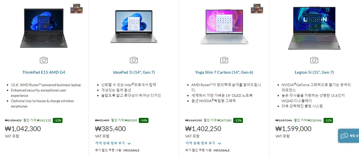Open the Legion 5i (15", Gen 7) link
The height and width of the screenshot is (157, 359).
coord(314,72)
